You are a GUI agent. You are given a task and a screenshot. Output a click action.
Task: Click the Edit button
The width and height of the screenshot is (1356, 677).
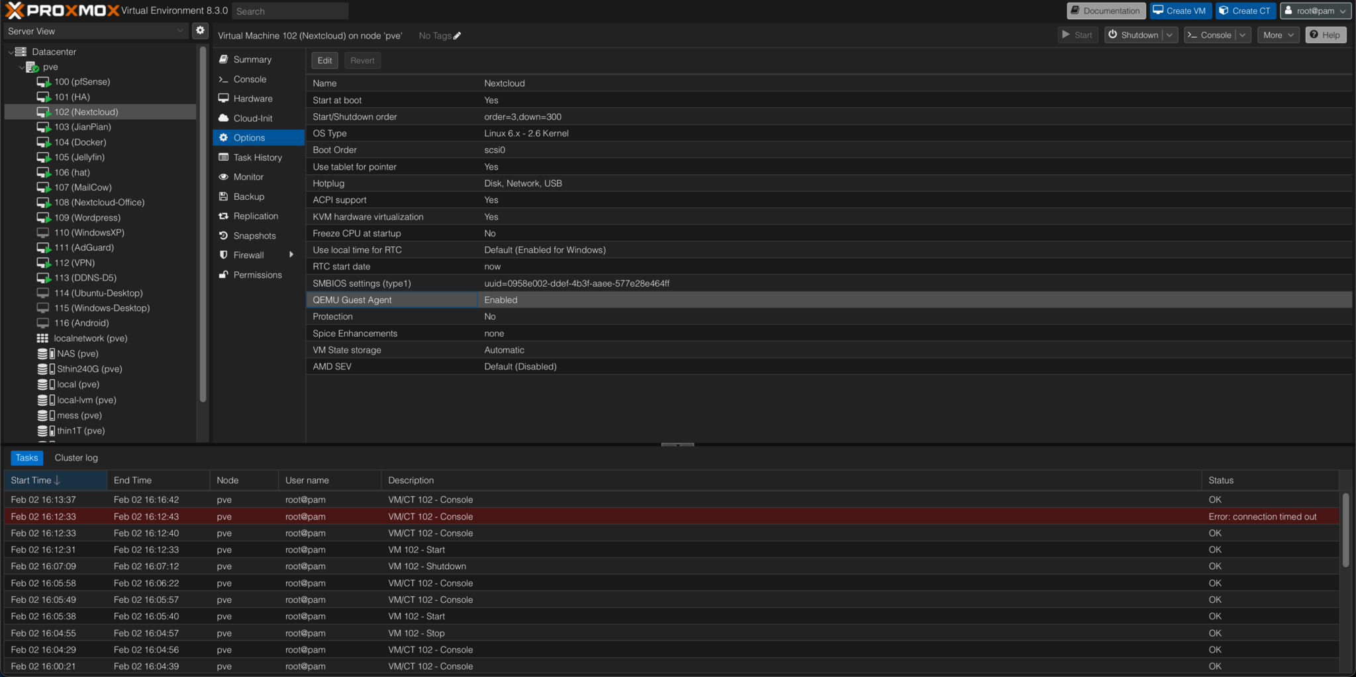click(x=324, y=60)
